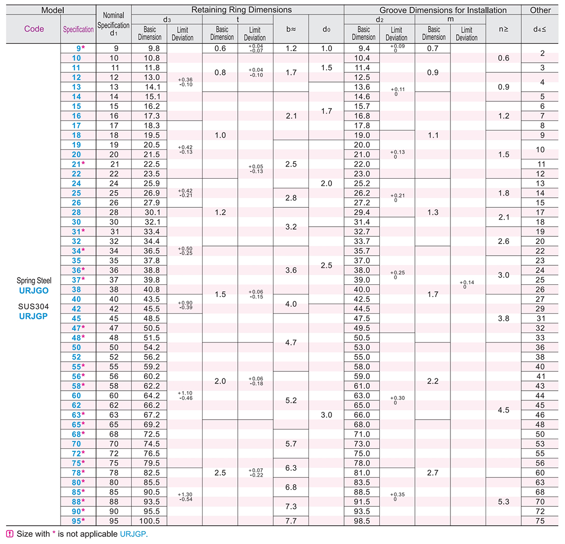Viewport: 565px width, 544px height.
Task: Select the b value 7.3
Action: pyautogui.click(x=291, y=506)
